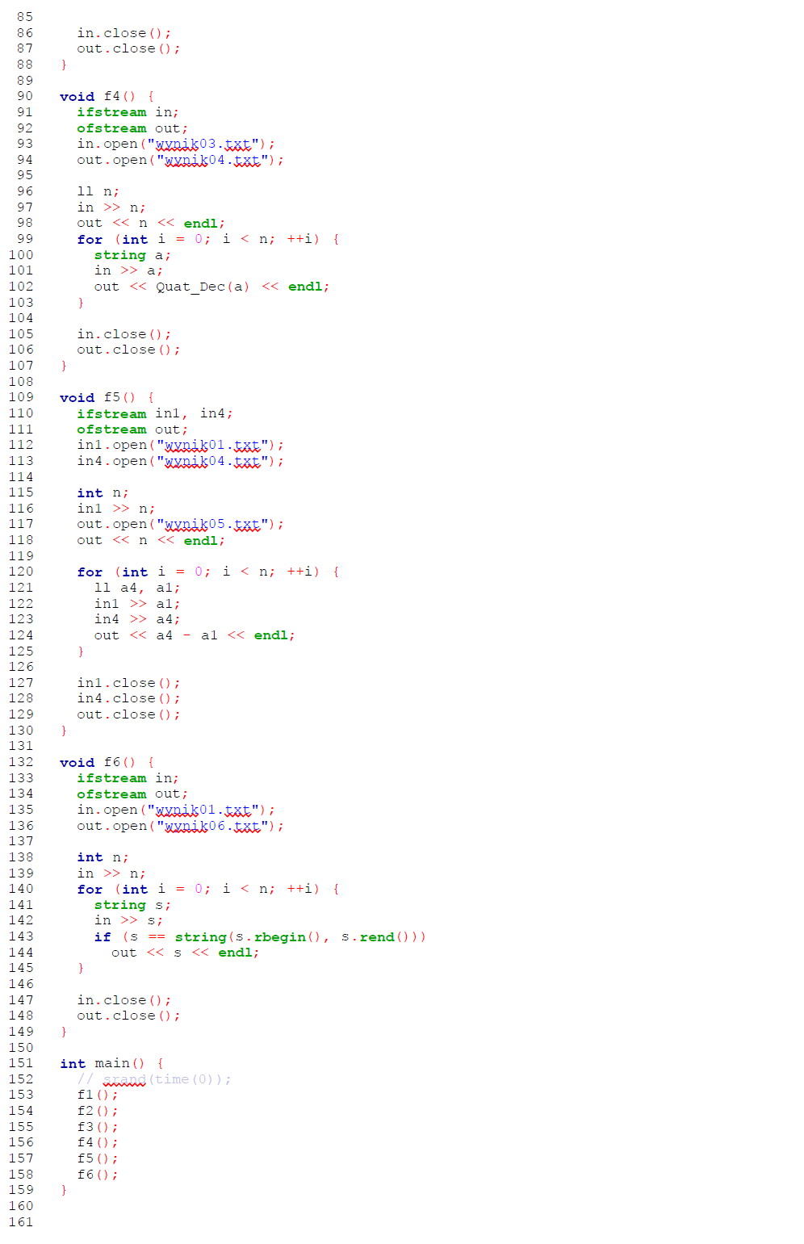Click the 'in >> n;' statement on line 97
Viewport: 804px width, 1244px height.
111,207
